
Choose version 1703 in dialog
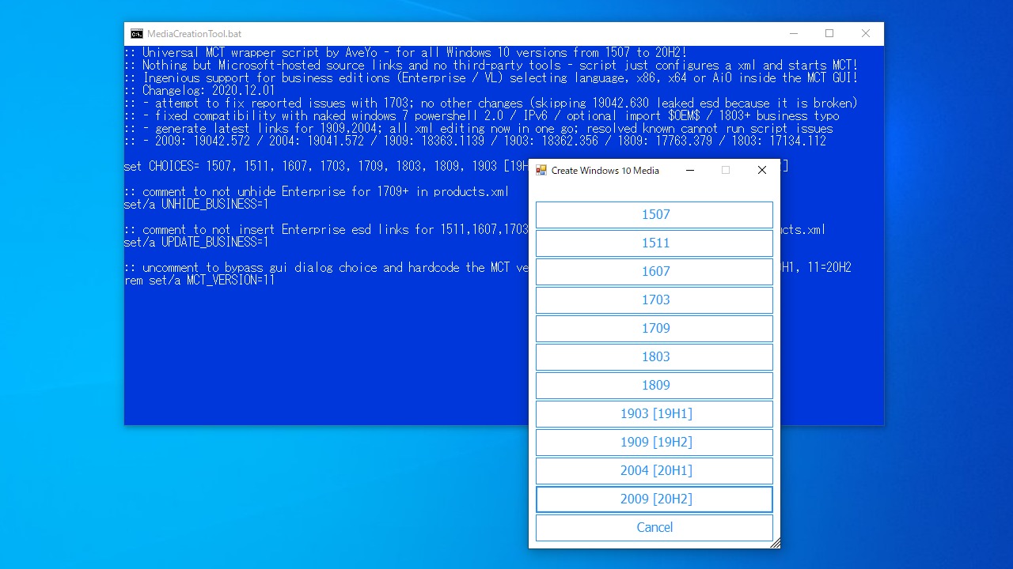point(654,300)
